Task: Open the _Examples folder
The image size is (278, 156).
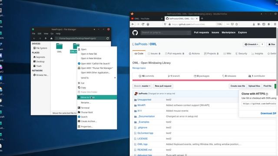Action: 143,122
